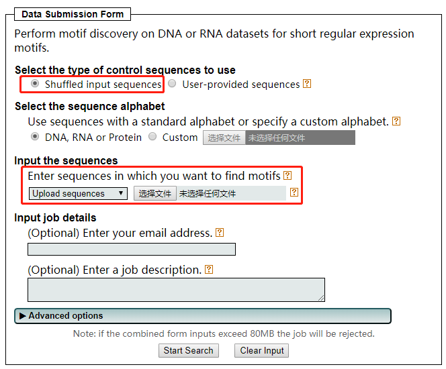Choose DNA, RNA or Protein alphabet option

pos(35,137)
